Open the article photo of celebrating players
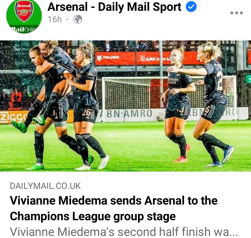 pyautogui.click(x=125, y=106)
